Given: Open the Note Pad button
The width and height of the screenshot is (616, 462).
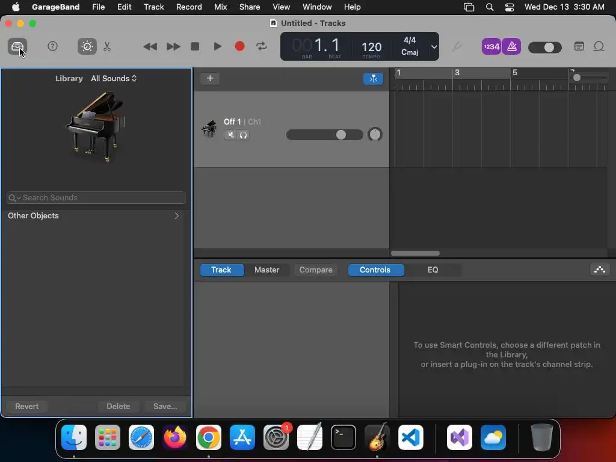Looking at the screenshot, I should point(579,46).
